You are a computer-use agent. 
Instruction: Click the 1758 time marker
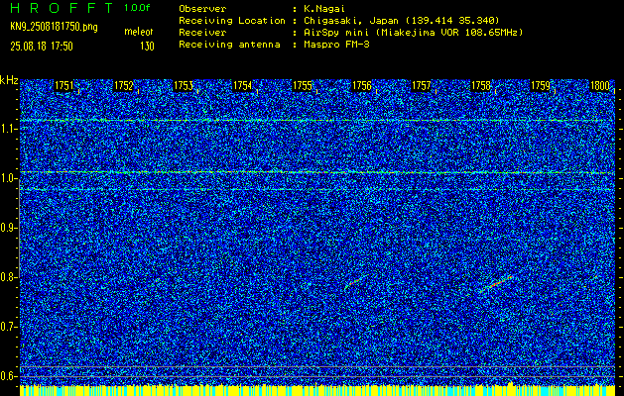point(481,86)
